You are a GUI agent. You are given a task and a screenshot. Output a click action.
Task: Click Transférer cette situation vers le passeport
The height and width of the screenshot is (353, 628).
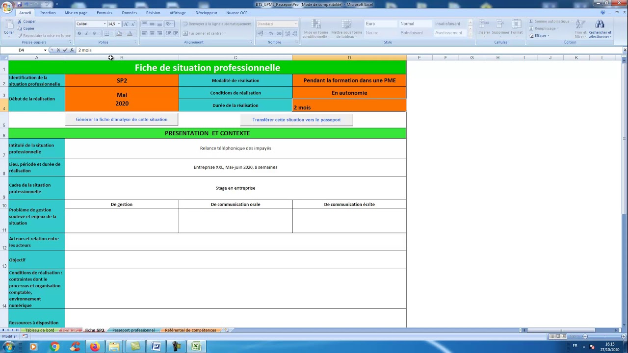coord(296,120)
